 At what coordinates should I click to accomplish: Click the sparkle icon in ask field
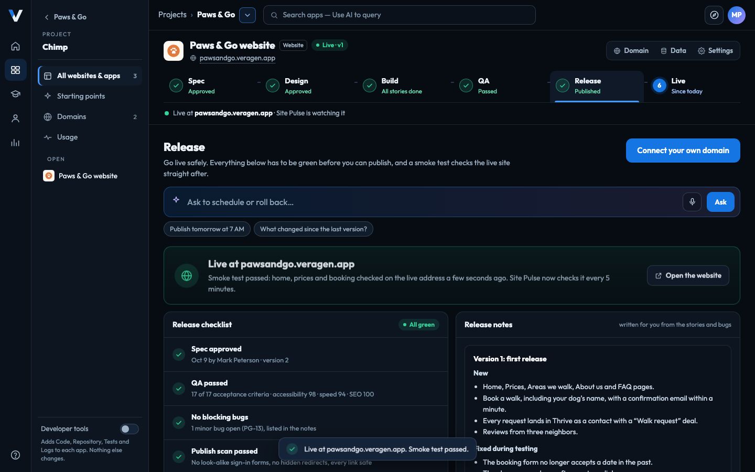[176, 200]
